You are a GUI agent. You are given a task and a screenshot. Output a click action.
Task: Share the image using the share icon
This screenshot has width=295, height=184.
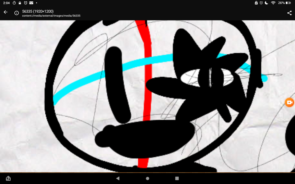290,13
